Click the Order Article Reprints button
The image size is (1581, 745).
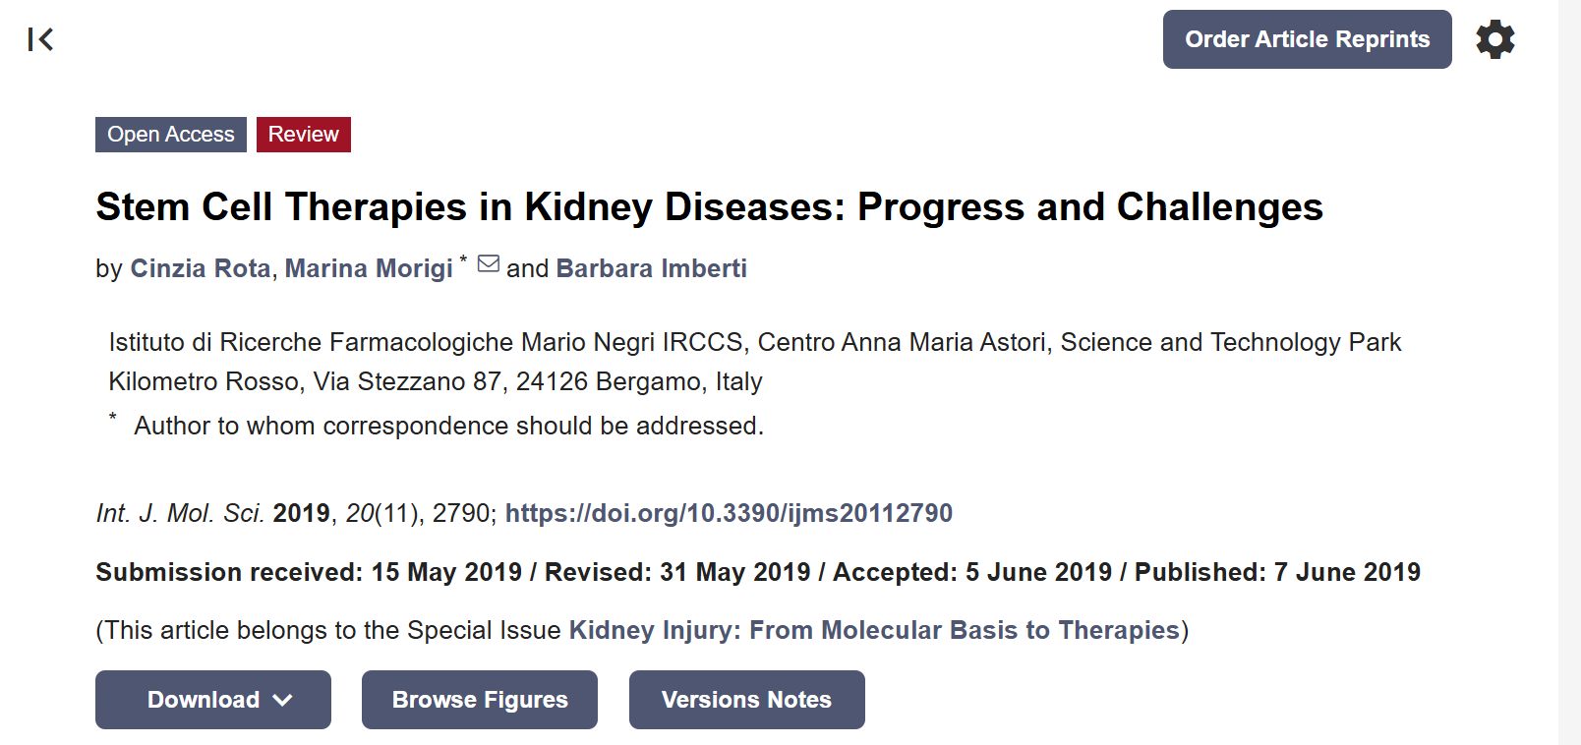1307,39
